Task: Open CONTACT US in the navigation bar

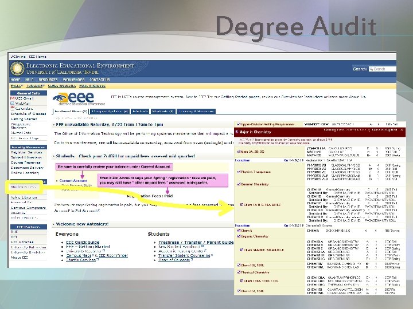Action: pos(99,80)
